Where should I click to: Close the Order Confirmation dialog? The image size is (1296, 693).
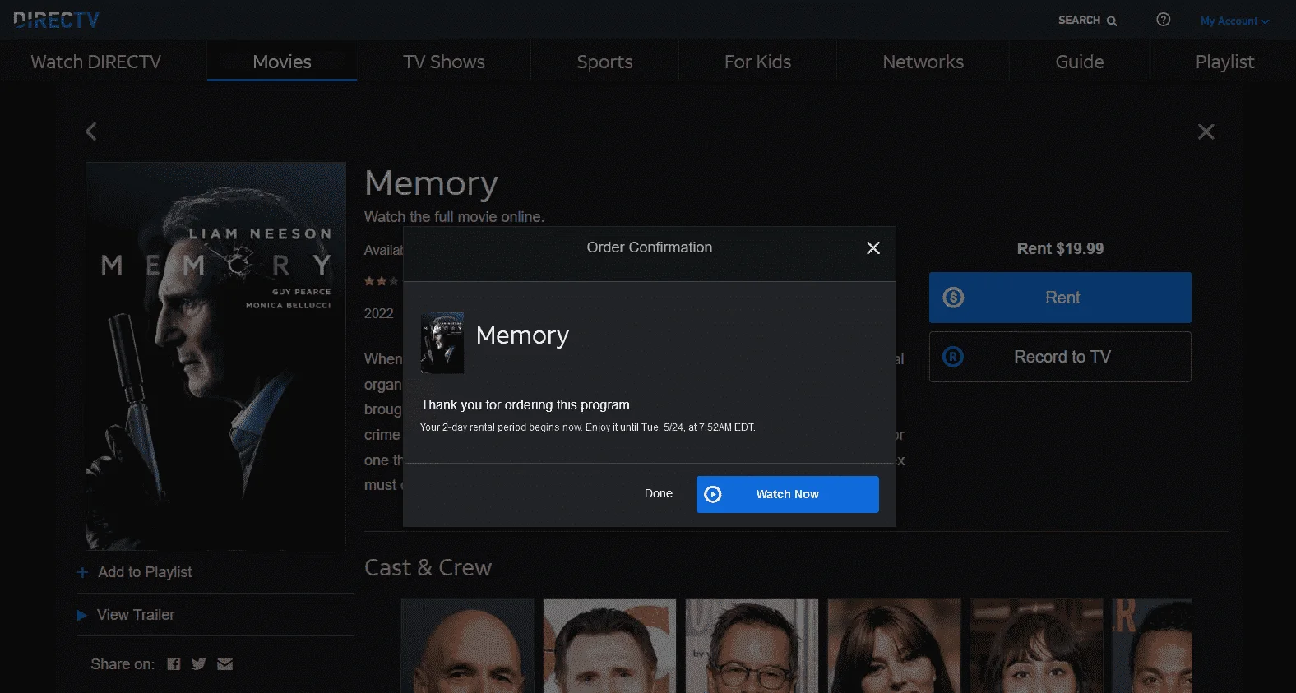click(873, 248)
